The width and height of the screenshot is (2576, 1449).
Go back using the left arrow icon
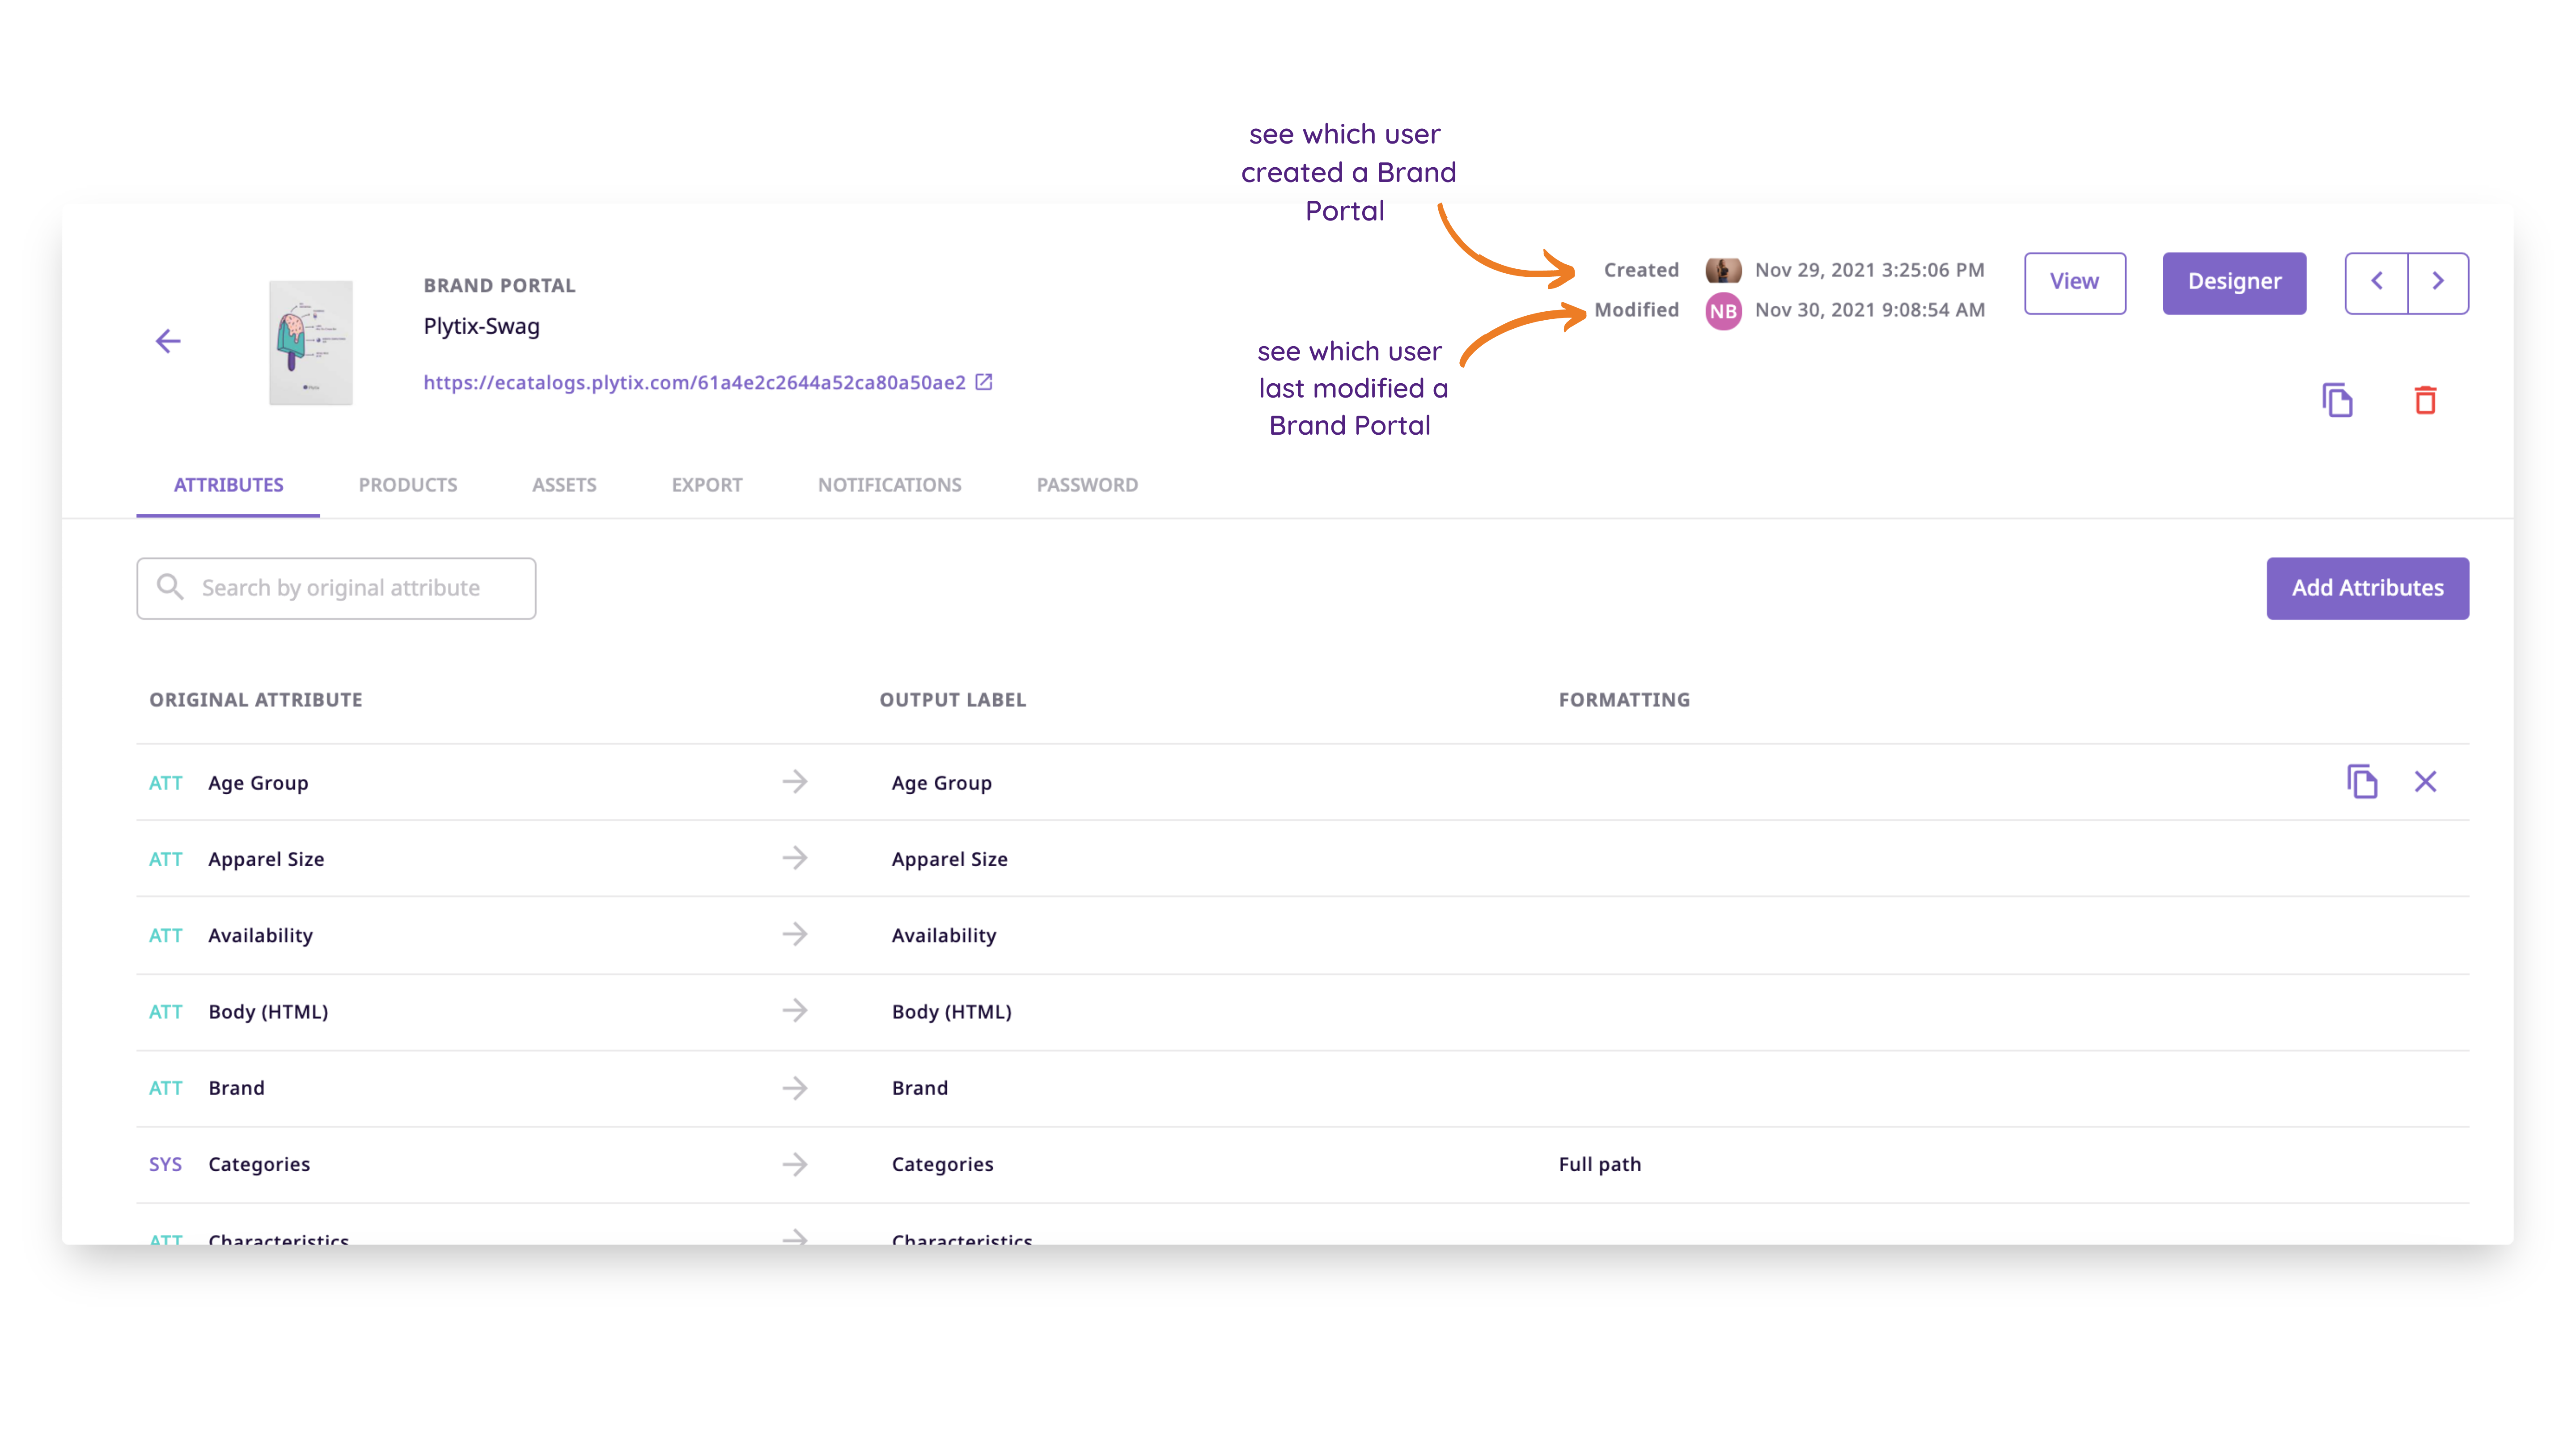[168, 341]
